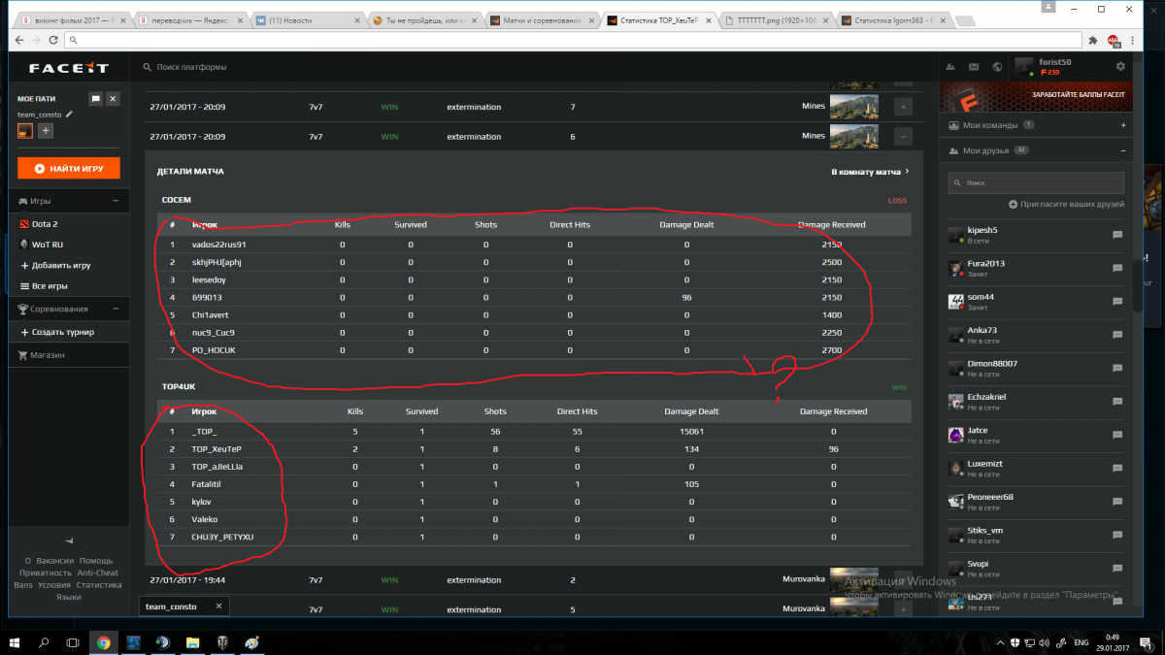The image size is (1165, 655).
Task: Click Добавить игру
Action: [55, 265]
